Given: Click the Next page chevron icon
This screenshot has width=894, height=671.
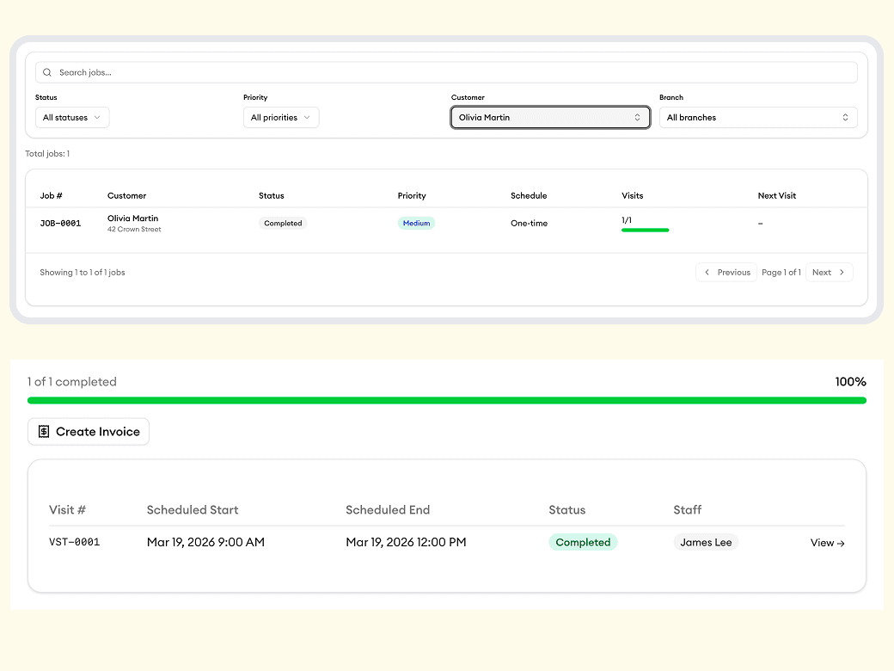Looking at the screenshot, I should pyautogui.click(x=842, y=273).
